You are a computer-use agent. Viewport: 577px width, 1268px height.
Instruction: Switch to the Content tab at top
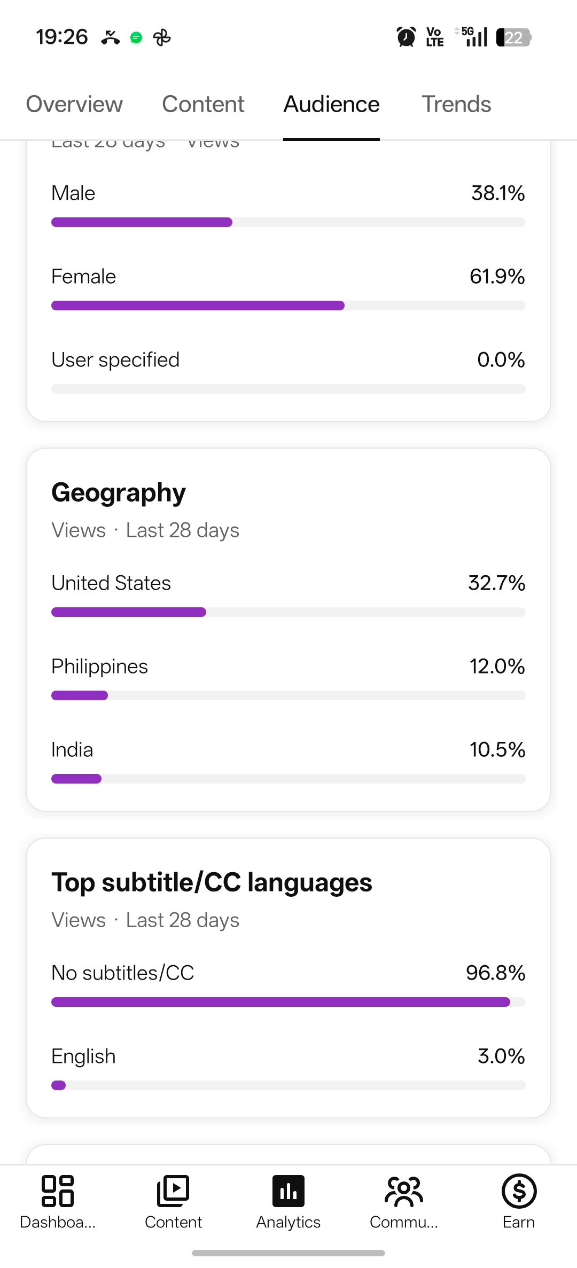(203, 104)
